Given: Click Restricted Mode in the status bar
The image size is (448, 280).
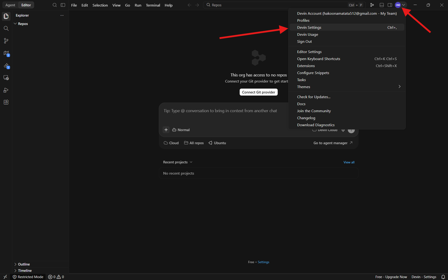Looking at the screenshot, I should [28, 277].
